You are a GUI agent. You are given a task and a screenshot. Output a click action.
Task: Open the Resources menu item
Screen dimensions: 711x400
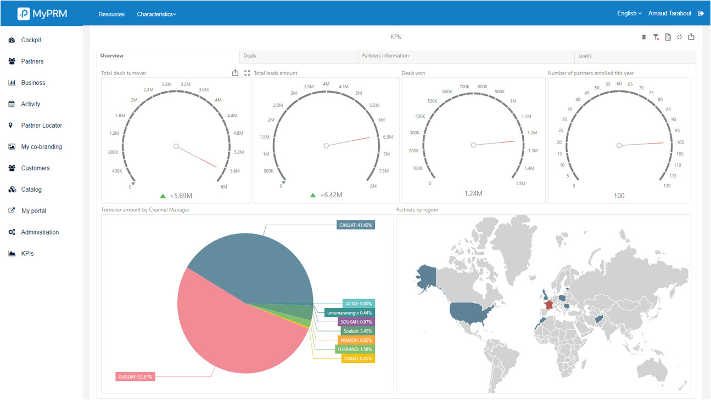point(111,14)
